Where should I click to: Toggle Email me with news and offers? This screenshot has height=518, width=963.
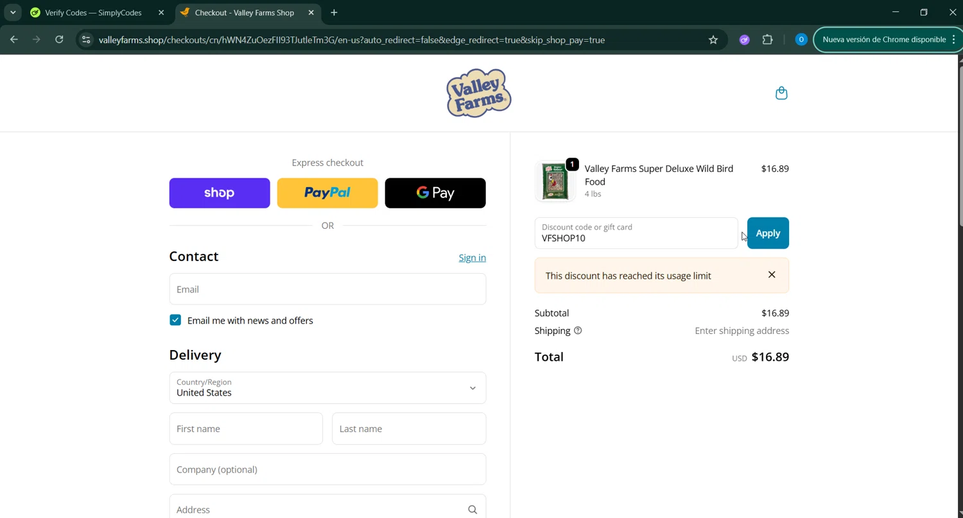175,320
